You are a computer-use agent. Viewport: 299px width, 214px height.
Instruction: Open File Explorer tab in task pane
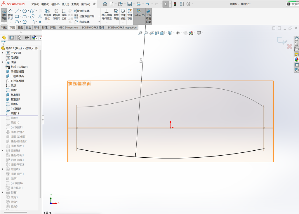(296, 49)
